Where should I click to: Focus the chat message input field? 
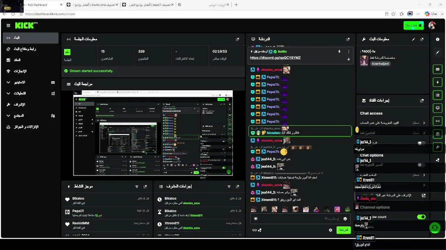coord(300,219)
